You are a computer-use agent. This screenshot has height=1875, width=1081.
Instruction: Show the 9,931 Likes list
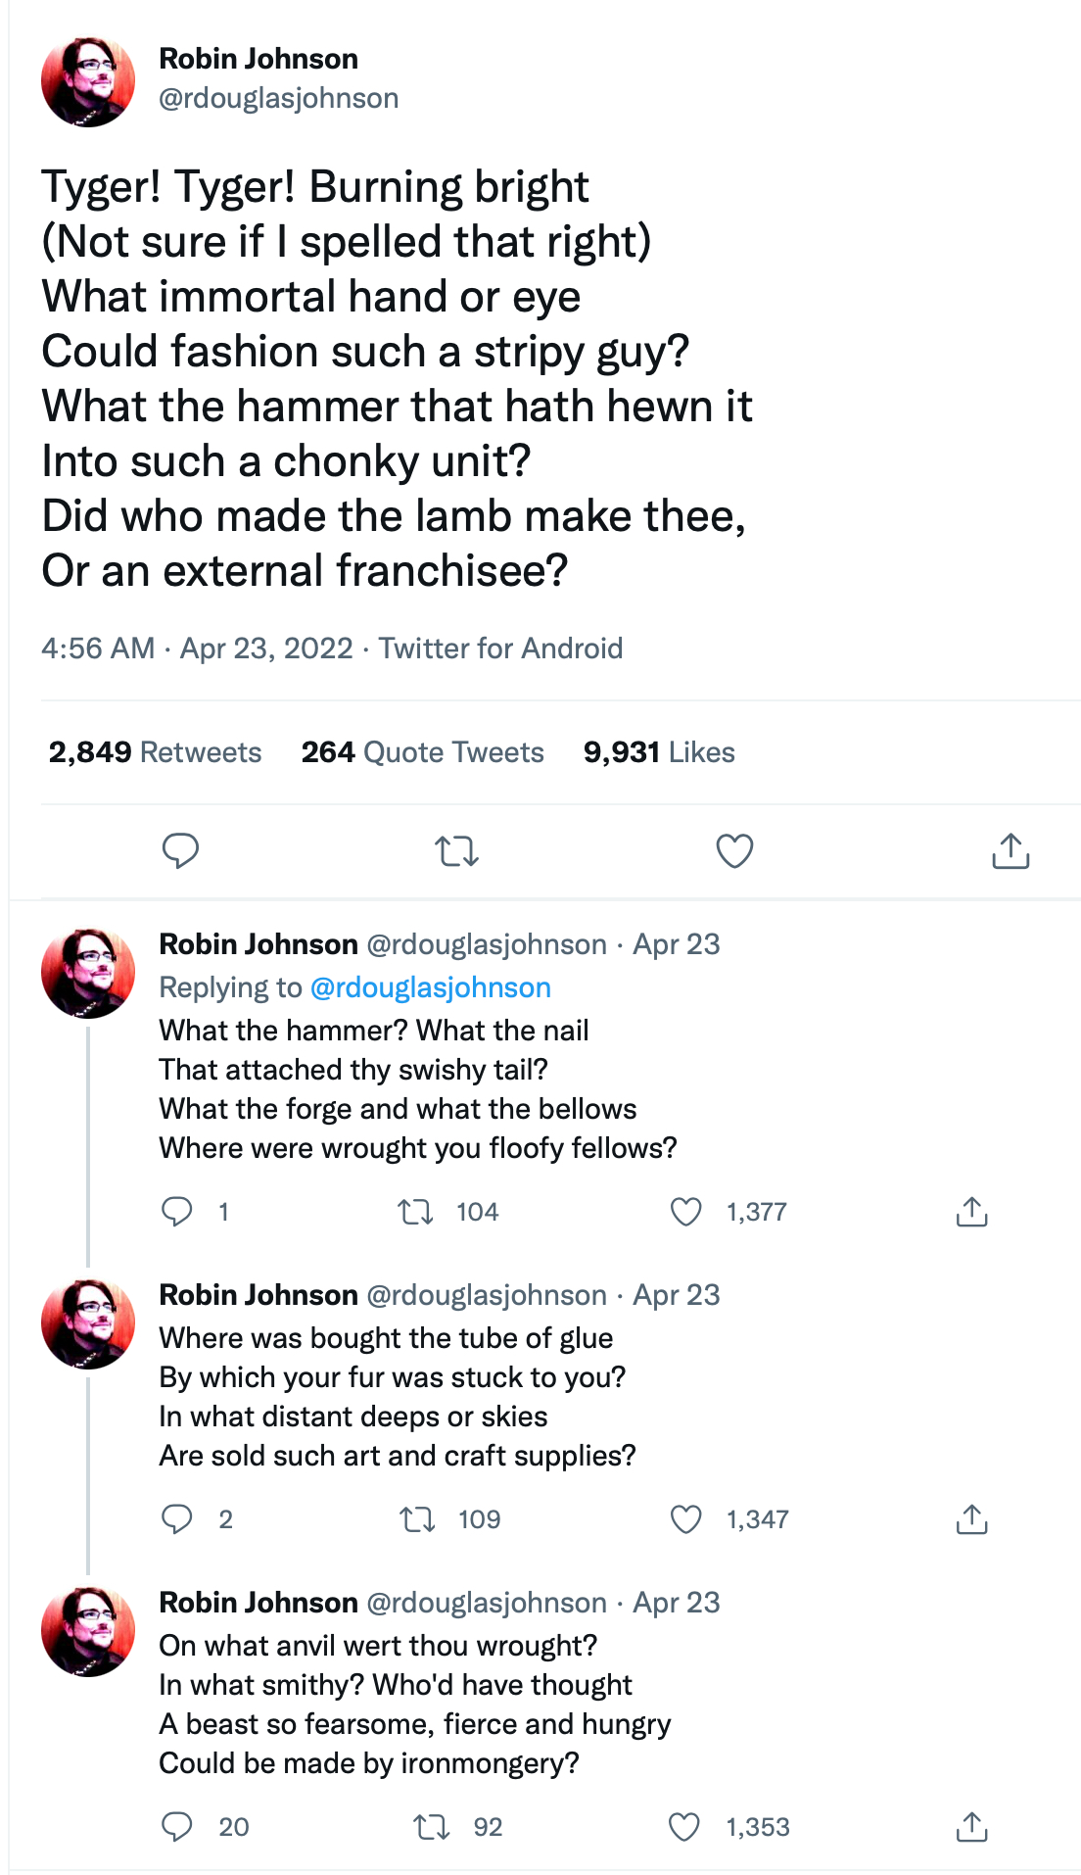click(x=659, y=752)
